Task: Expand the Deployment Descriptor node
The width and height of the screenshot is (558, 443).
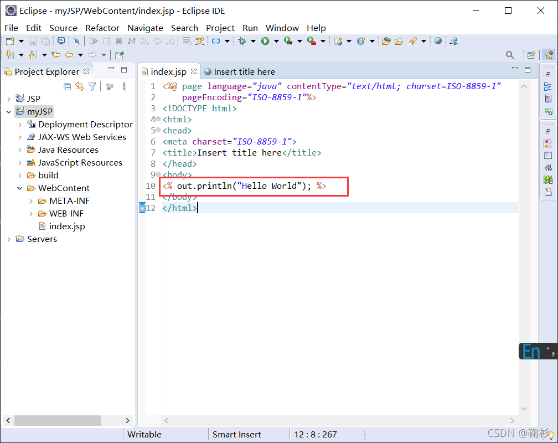Action: (x=20, y=125)
